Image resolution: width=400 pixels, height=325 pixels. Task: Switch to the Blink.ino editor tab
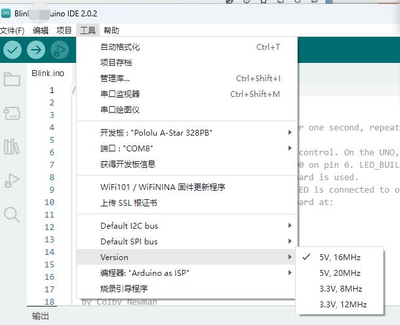tap(48, 73)
